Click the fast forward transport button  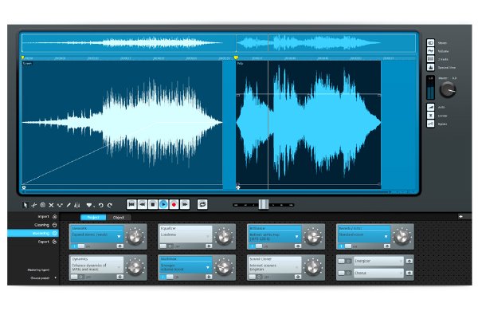pos(185,204)
